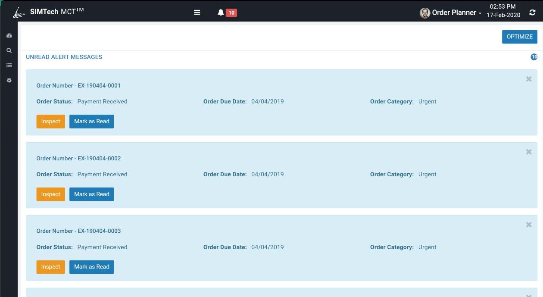Click the SIMTech MCT brand title
This screenshot has width=543, height=297.
click(57, 12)
